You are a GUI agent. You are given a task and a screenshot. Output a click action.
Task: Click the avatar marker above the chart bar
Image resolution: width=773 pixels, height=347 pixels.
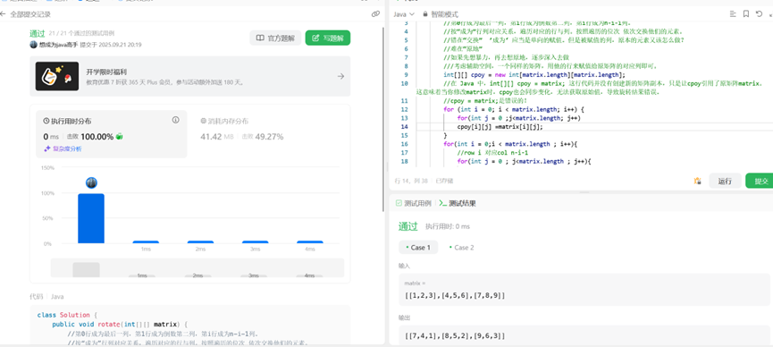91,183
